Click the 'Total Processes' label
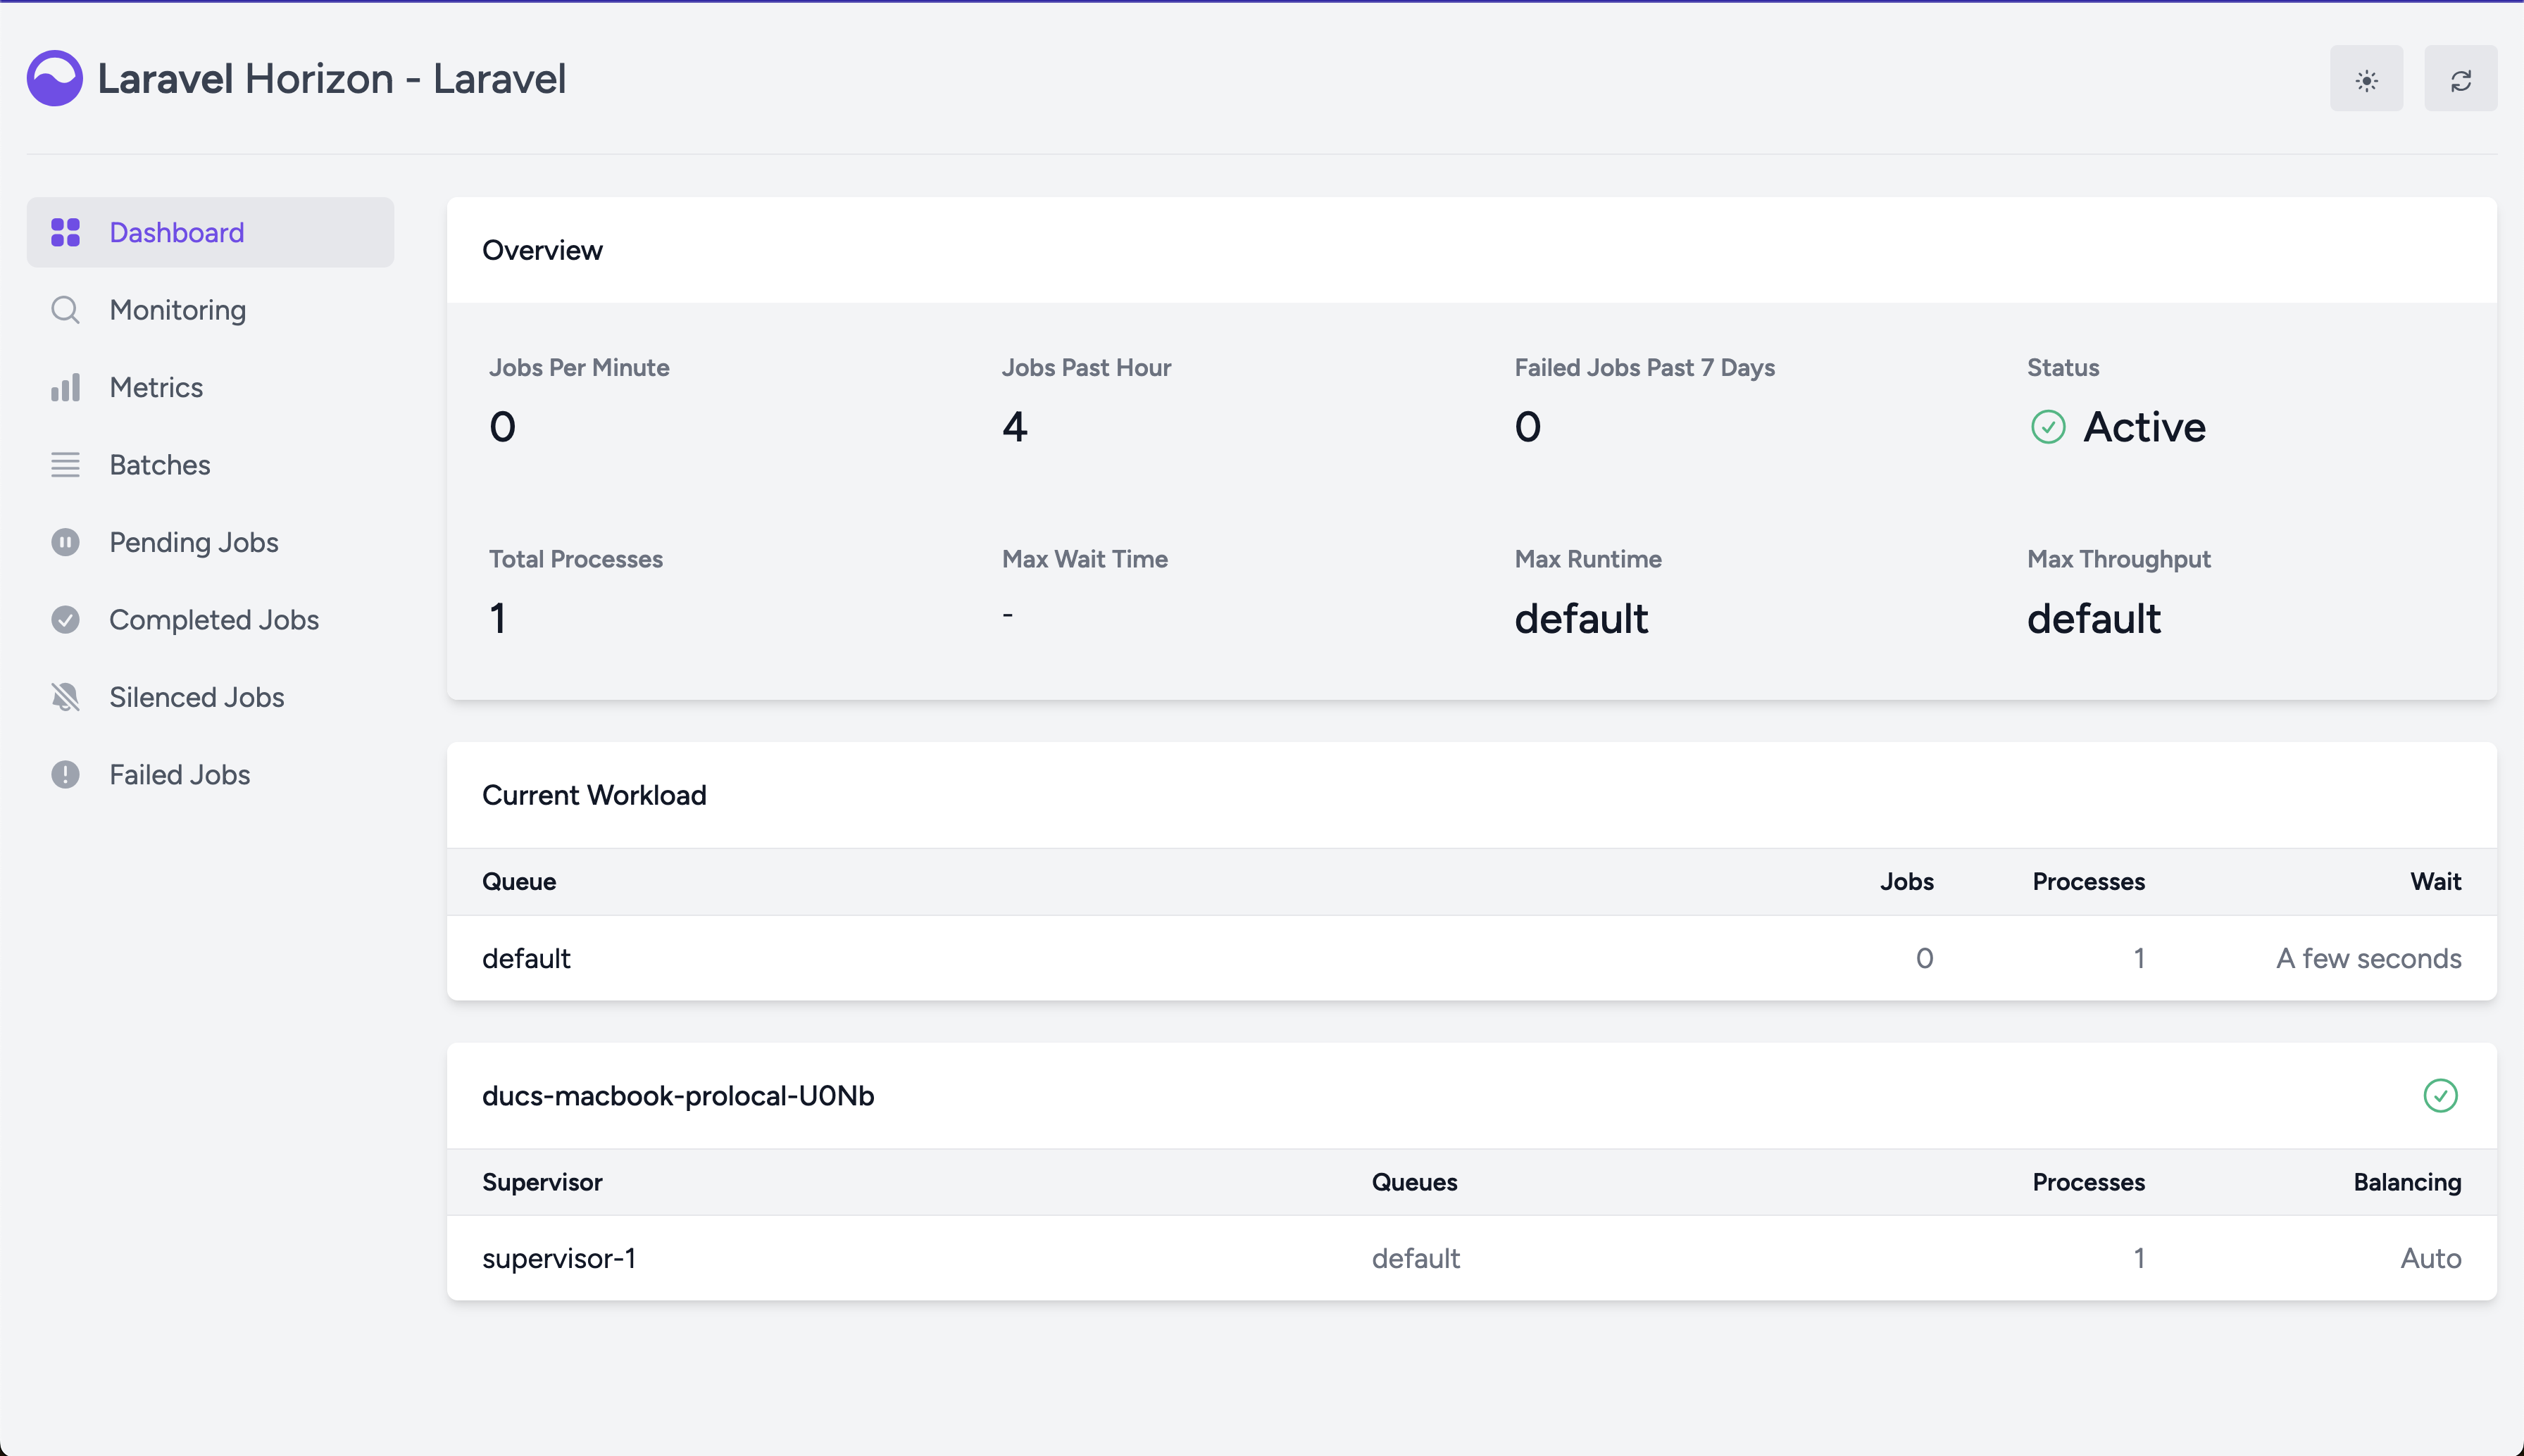 (575, 559)
